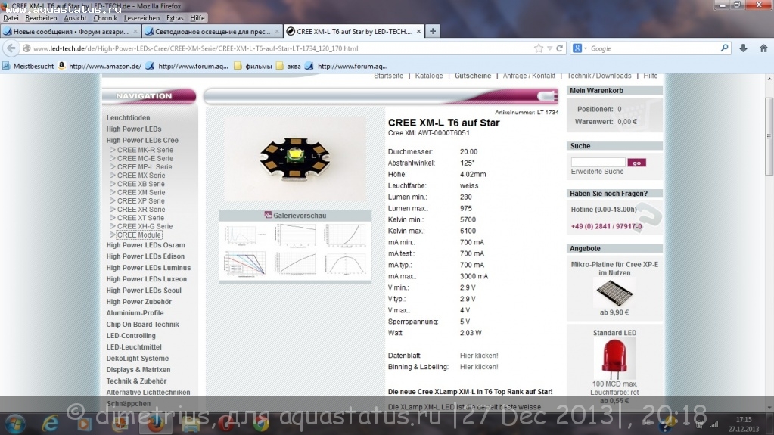The width and height of the screenshot is (774, 435).
Task: Open CREE XT Serie category
Action: click(140, 218)
